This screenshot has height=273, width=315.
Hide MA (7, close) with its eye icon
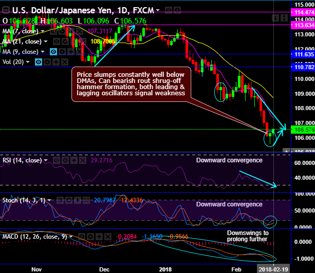pyautogui.click(x=53, y=31)
